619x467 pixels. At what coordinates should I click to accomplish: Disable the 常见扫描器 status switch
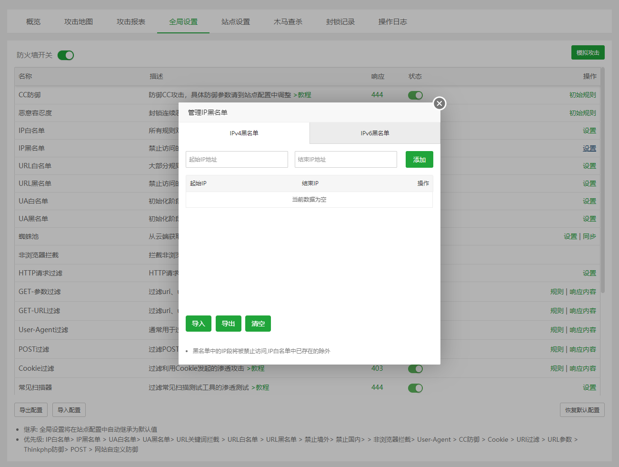click(x=415, y=388)
